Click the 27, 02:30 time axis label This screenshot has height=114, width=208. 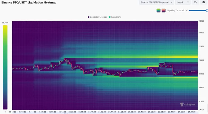[x=182, y=112]
